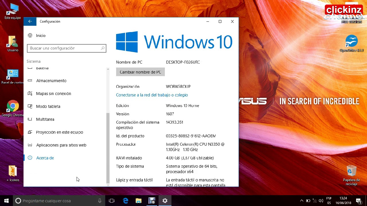Open Modo tableta settings

48,106
